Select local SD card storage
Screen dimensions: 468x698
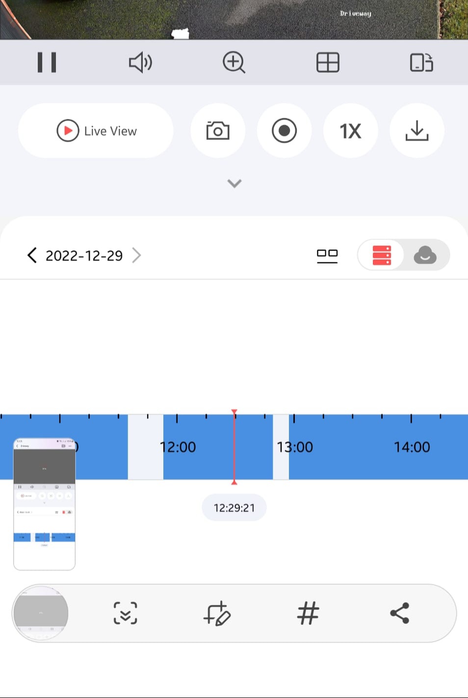coord(382,255)
